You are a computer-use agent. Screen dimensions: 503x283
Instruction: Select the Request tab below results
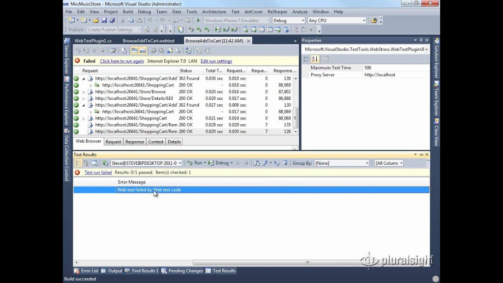(x=113, y=142)
